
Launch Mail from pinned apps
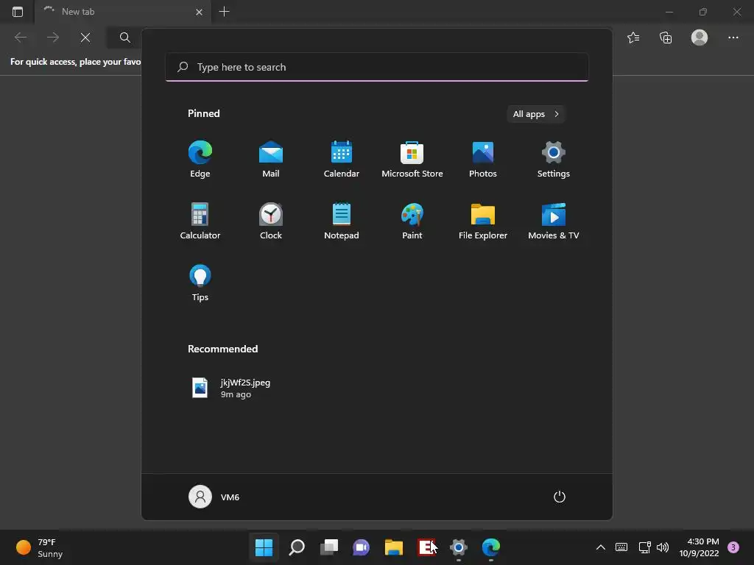click(271, 160)
